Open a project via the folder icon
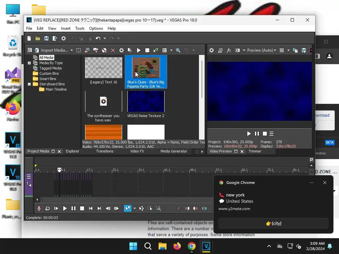This screenshot has height=254, width=339. pyautogui.click(x=38, y=38)
